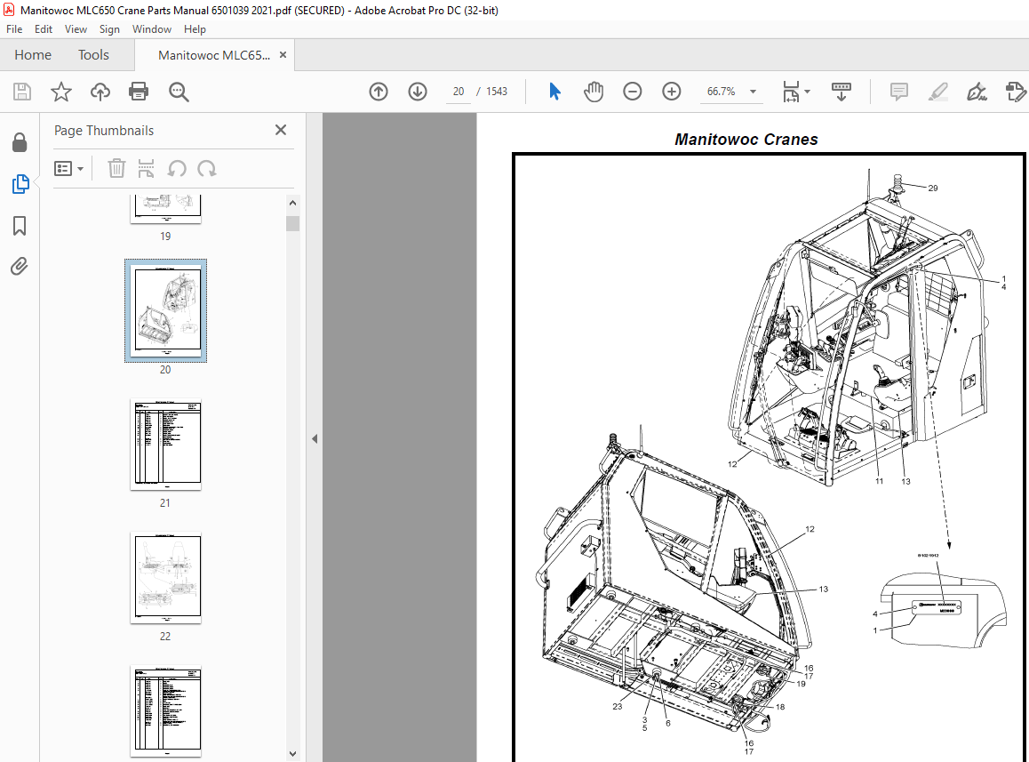Click the Send file for signature icon
1029x762 pixels.
click(1015, 92)
